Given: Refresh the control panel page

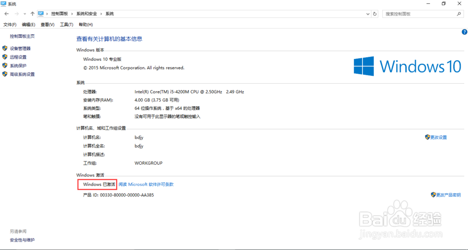Looking at the screenshot, I should tap(375, 14).
